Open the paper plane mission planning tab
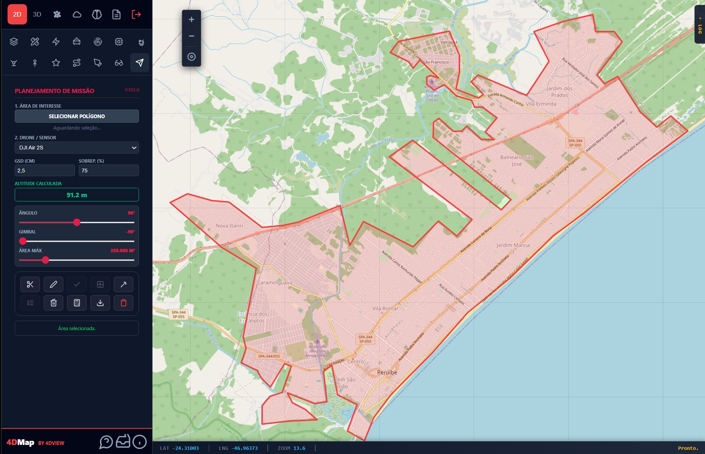Image resolution: width=705 pixels, height=454 pixels. [139, 63]
